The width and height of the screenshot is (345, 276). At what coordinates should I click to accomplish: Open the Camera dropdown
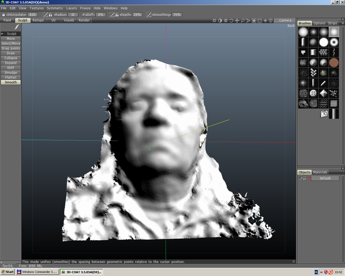[285, 20]
